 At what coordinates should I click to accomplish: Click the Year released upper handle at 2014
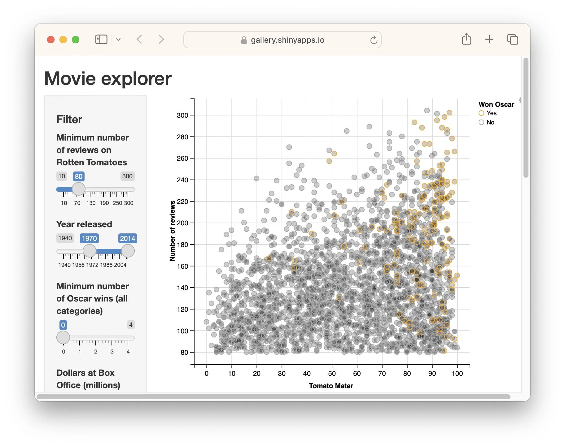click(128, 251)
